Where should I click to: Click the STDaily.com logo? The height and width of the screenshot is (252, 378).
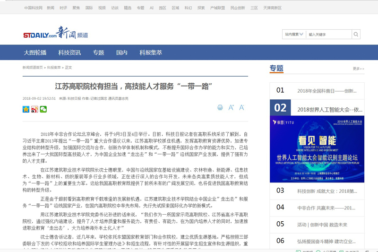click(40, 35)
